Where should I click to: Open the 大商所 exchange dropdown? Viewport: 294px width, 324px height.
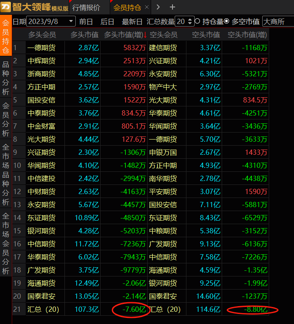(278, 21)
